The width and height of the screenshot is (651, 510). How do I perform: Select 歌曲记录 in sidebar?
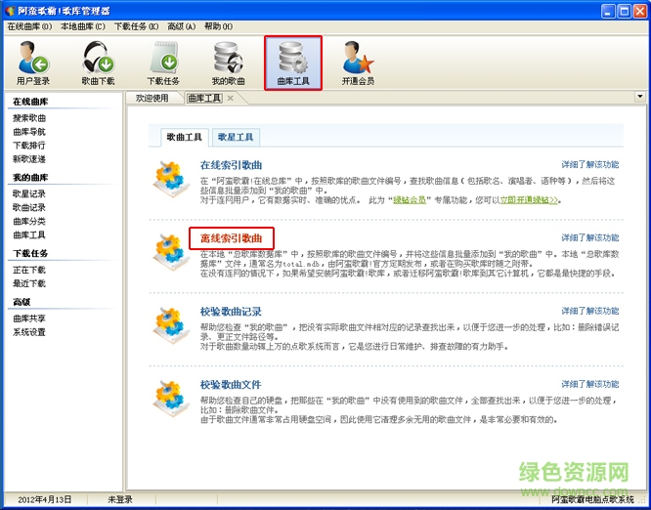click(29, 207)
